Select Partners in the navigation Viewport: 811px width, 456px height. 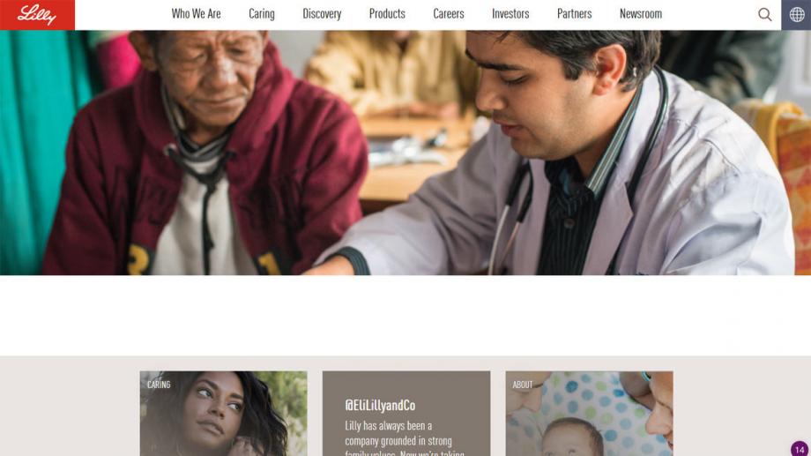point(574,14)
